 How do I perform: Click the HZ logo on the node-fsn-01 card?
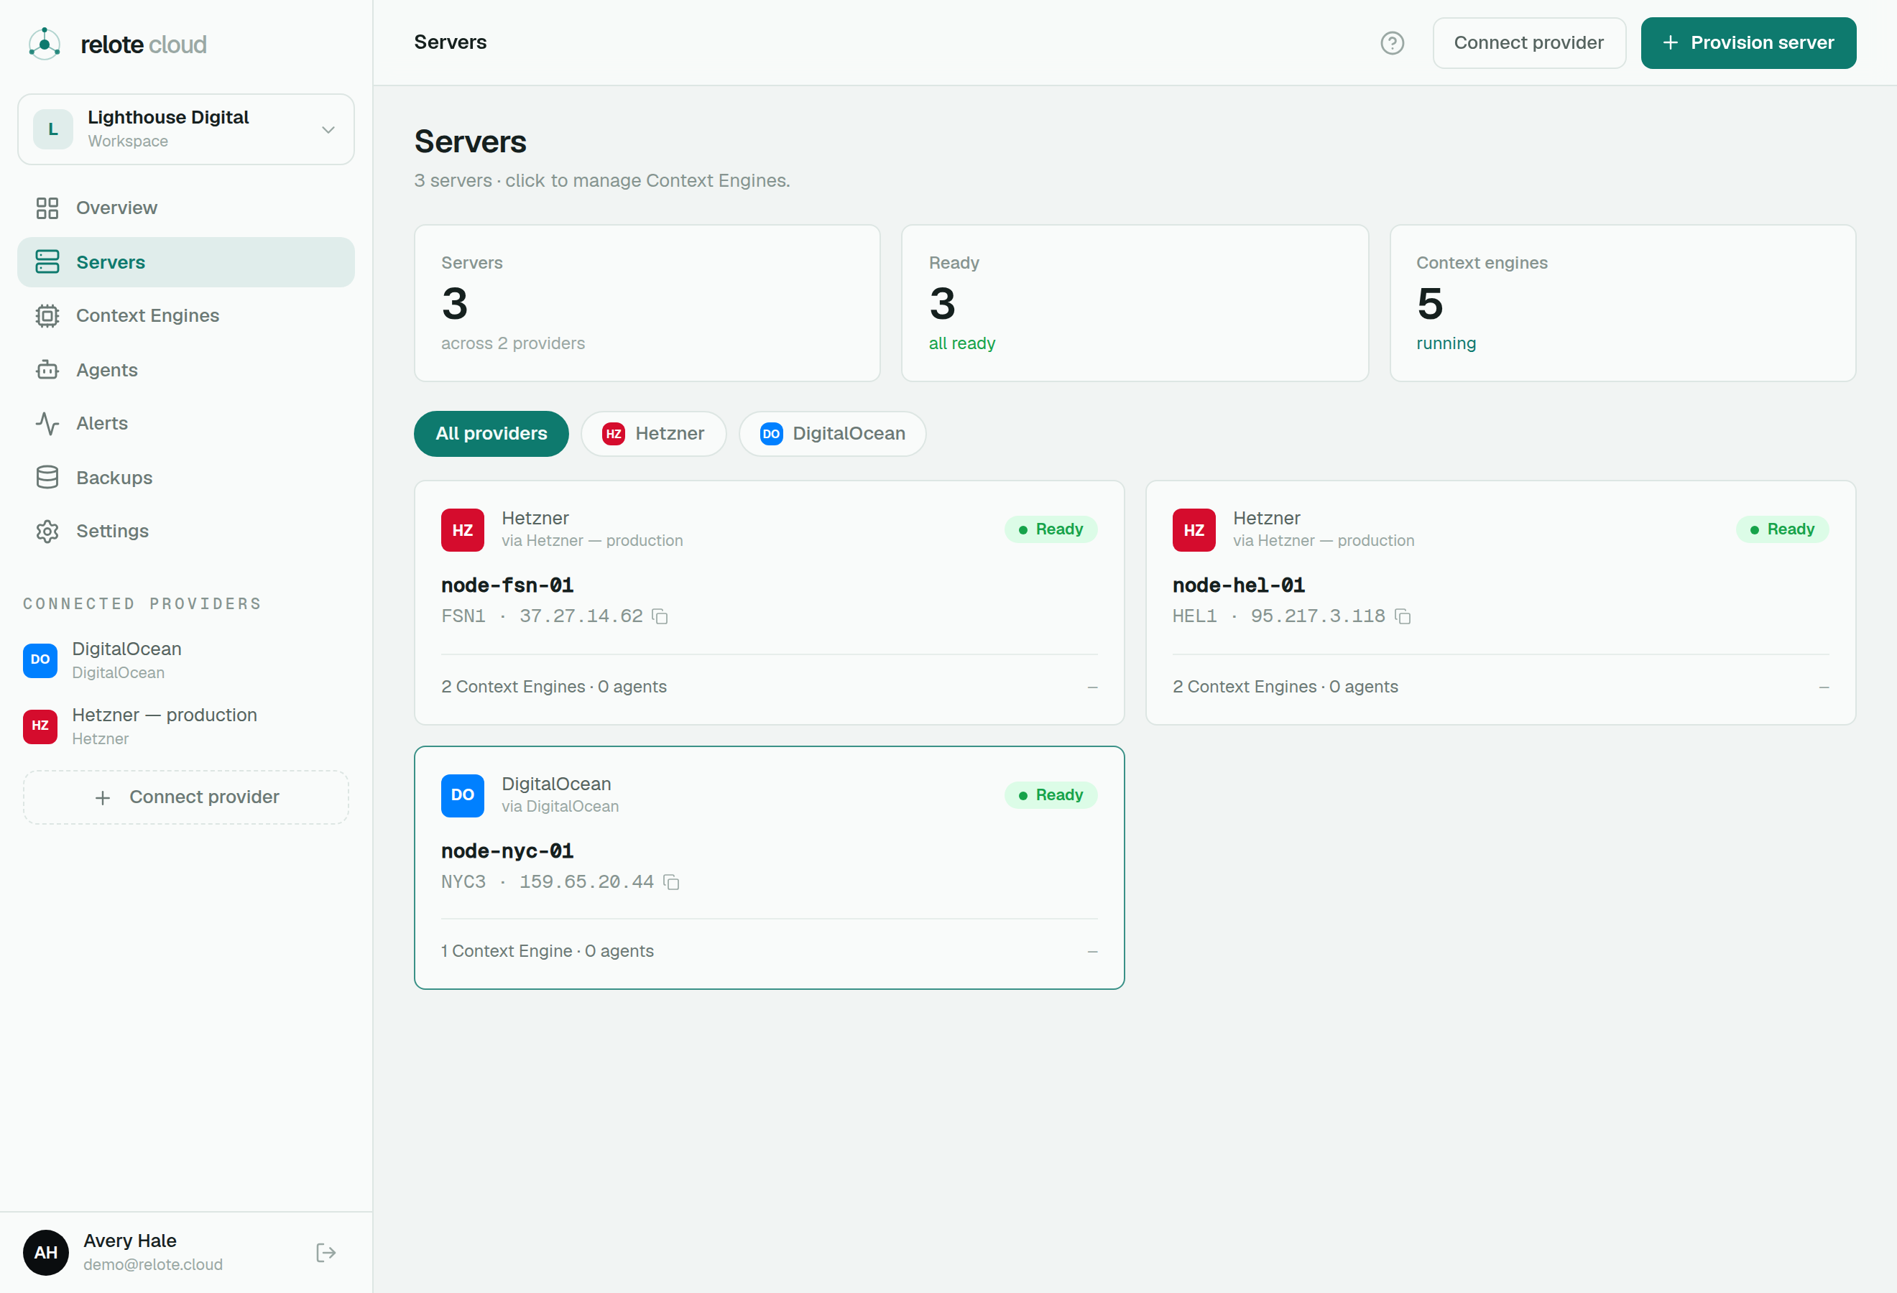tap(463, 530)
